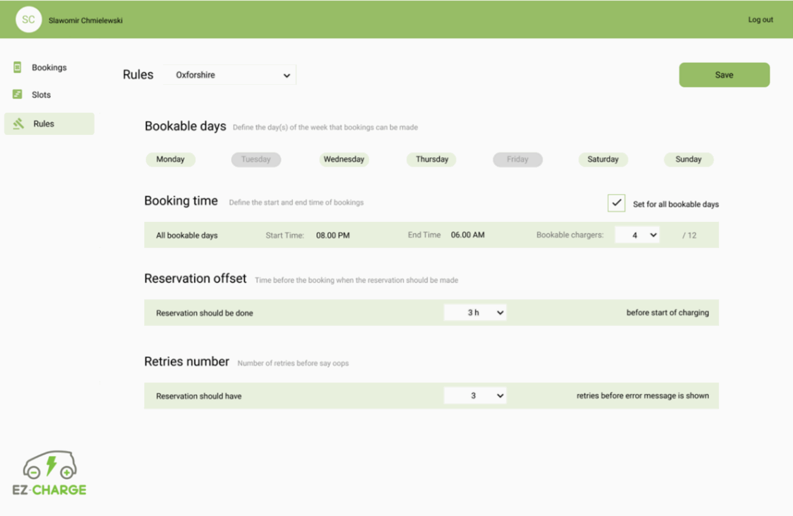Viewport: 793px width, 516px height.
Task: Enable Friday as a bookable day
Action: tap(517, 159)
